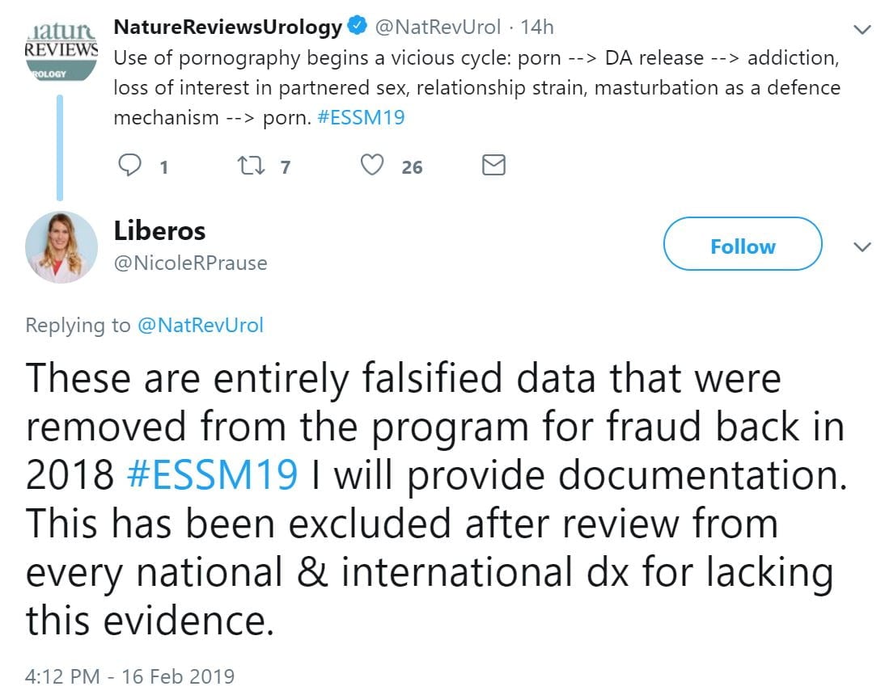Open the NatureReviewsUrology display name link
Image resolution: width=885 pixels, height=699 pixels.
pos(227,27)
